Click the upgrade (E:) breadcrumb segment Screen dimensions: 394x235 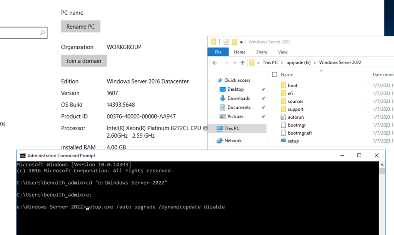click(x=299, y=62)
